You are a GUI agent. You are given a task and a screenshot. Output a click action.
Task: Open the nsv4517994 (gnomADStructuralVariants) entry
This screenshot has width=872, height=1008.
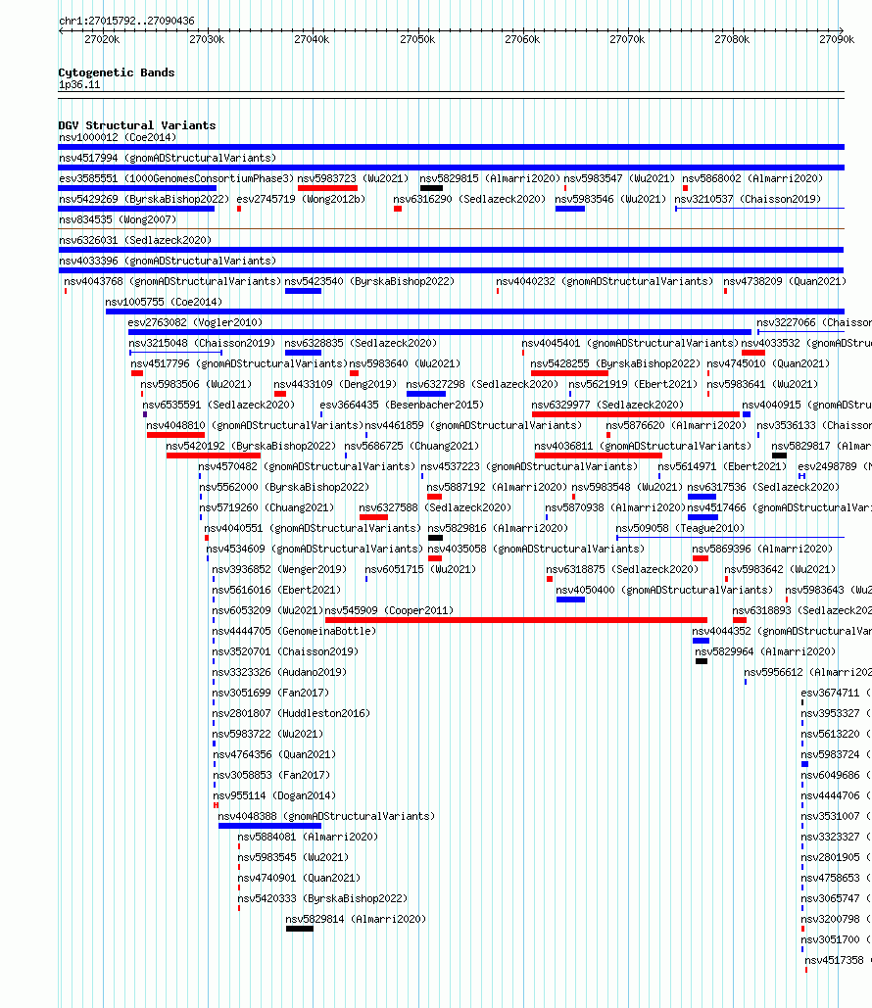pos(168,158)
